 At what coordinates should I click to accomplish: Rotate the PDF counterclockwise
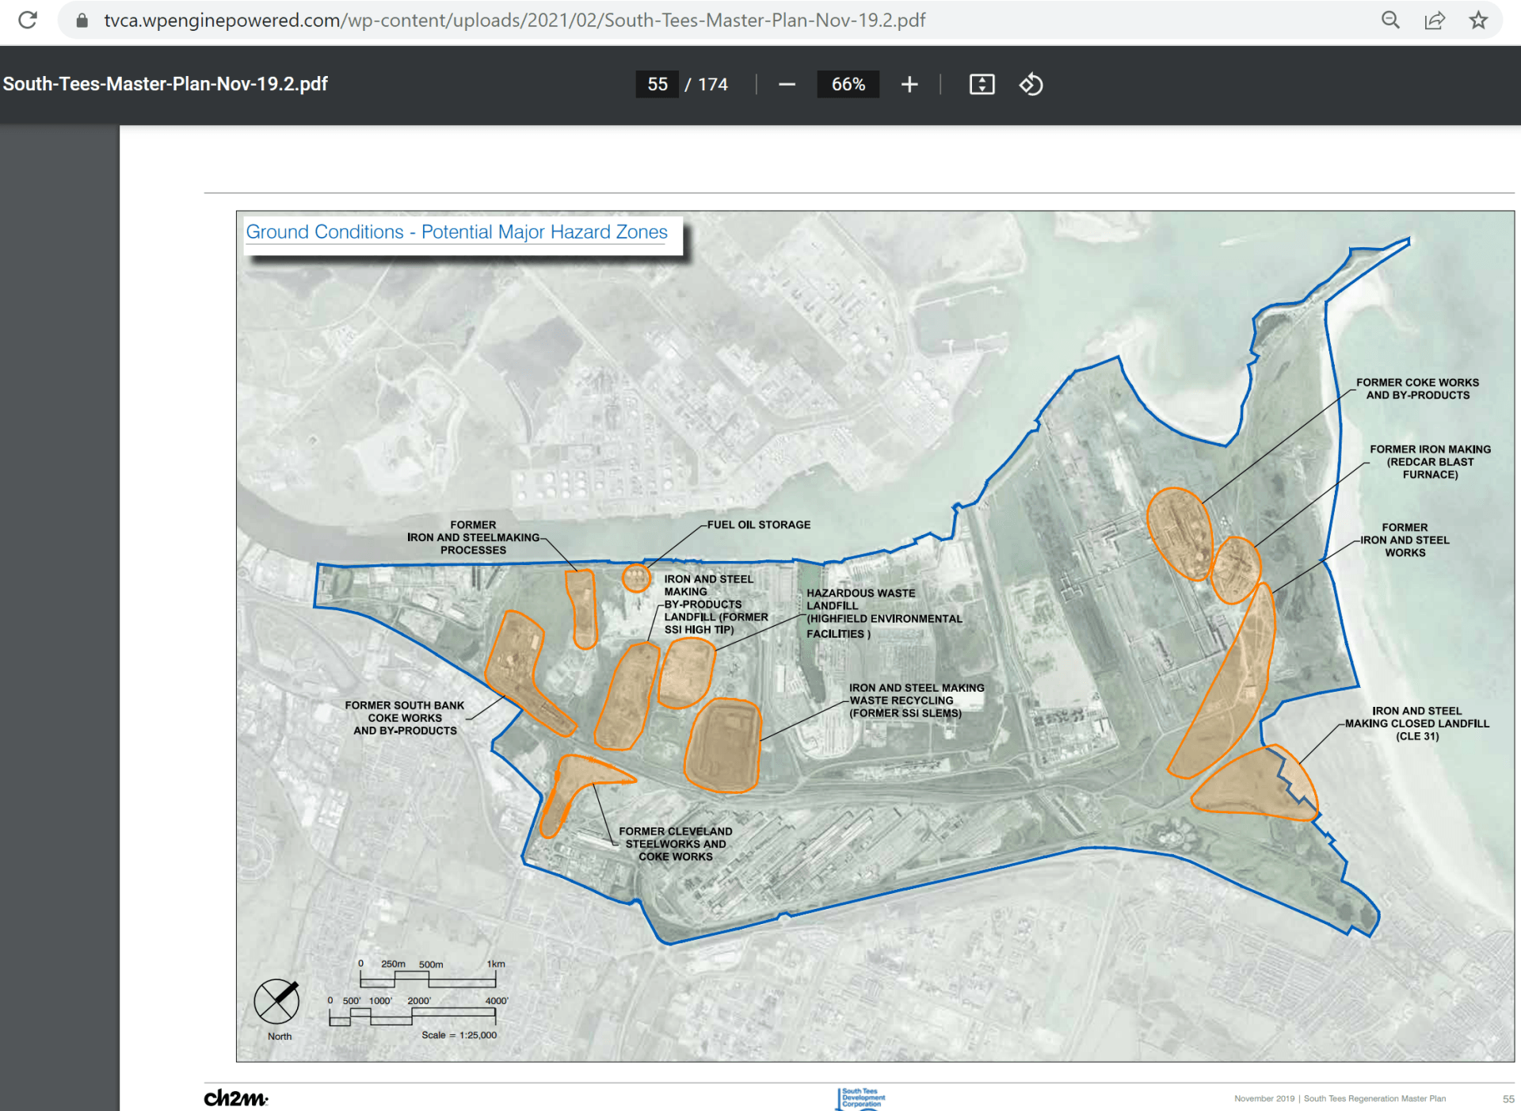point(1031,84)
